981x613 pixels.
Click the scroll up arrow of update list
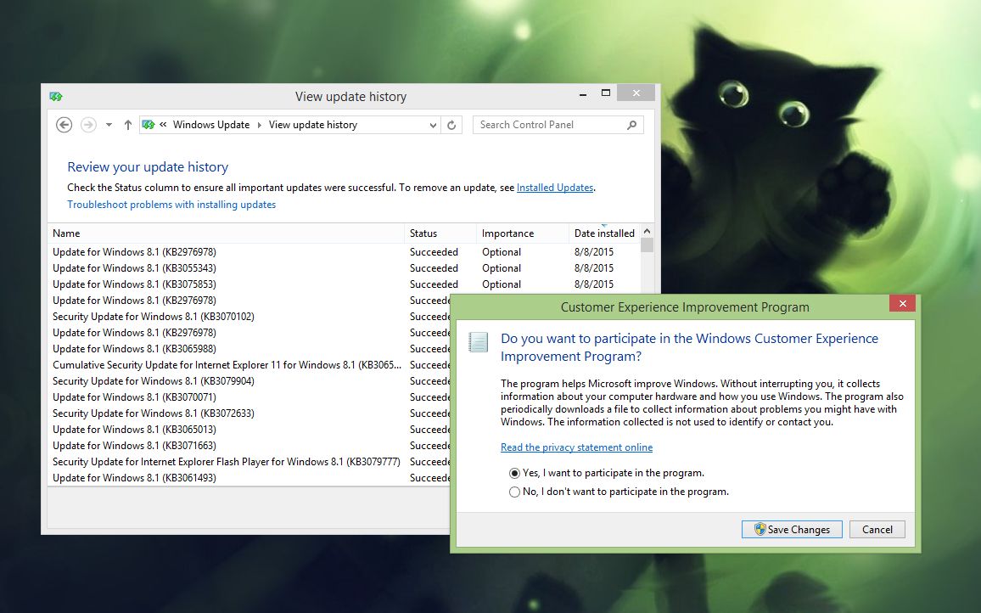(647, 231)
